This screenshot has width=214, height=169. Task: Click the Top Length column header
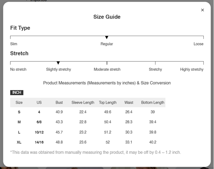click(x=108, y=102)
